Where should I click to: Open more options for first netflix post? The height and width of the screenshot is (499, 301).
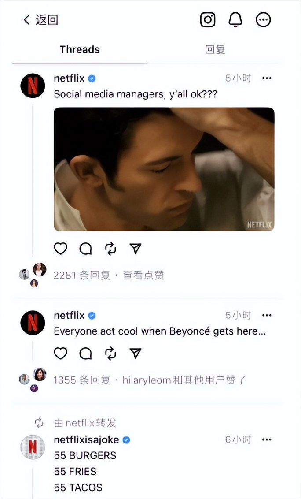point(267,78)
